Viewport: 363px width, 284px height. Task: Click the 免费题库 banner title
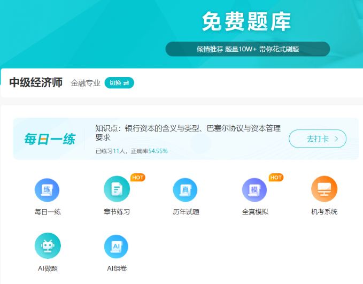[x=246, y=21]
